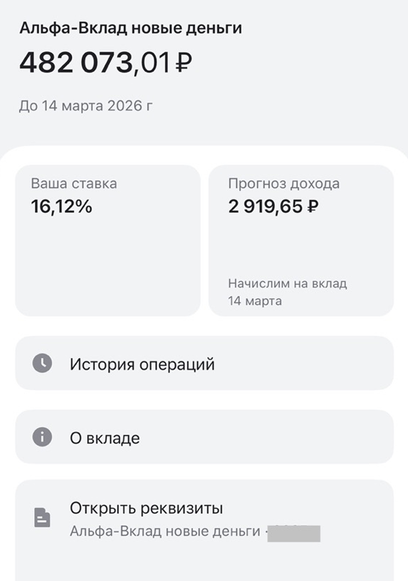Click the info icon beside О вкладе
This screenshot has width=408, height=581.
tap(42, 437)
